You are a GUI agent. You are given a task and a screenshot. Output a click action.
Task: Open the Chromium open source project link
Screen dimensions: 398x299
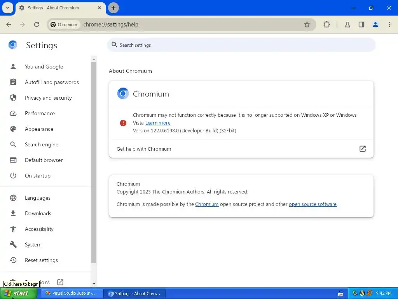click(x=207, y=204)
